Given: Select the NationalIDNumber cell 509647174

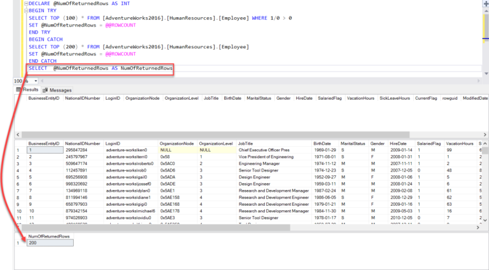Looking at the screenshot, I should (x=83, y=164).
